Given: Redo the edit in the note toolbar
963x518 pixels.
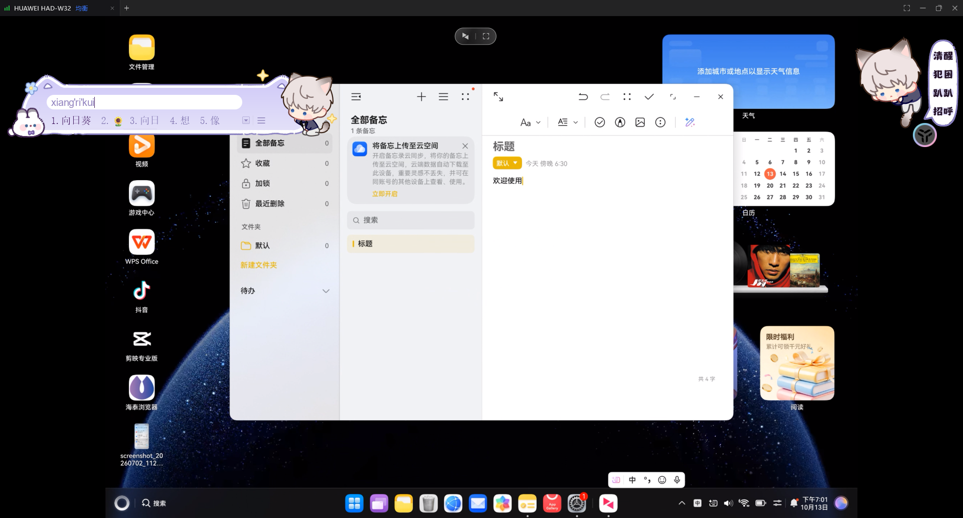Looking at the screenshot, I should click(x=605, y=97).
